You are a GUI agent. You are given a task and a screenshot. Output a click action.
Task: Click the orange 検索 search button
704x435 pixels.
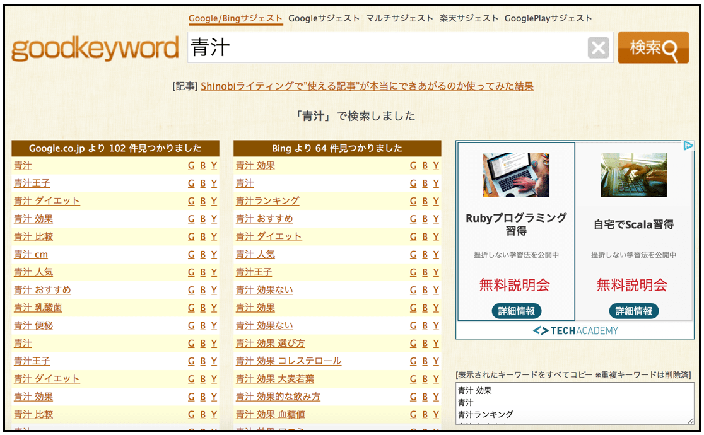pos(653,47)
